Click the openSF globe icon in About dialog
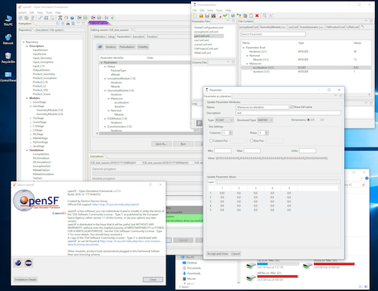The width and height of the screenshot is (378, 291). pos(18,263)
